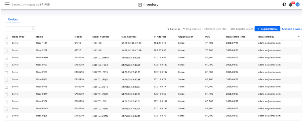Click the Inventory server icon in header
302x121 pixels.
pos(140,5)
